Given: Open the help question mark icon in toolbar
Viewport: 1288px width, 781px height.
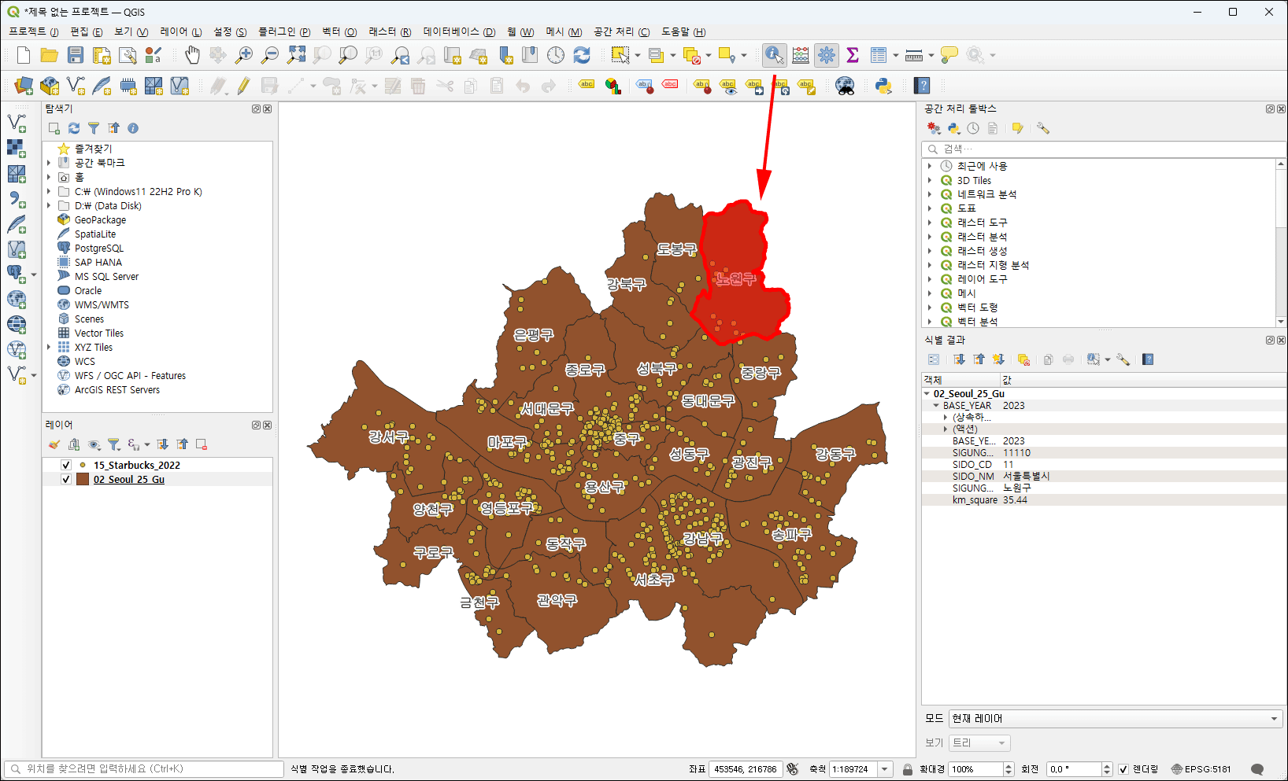Looking at the screenshot, I should point(923,86).
